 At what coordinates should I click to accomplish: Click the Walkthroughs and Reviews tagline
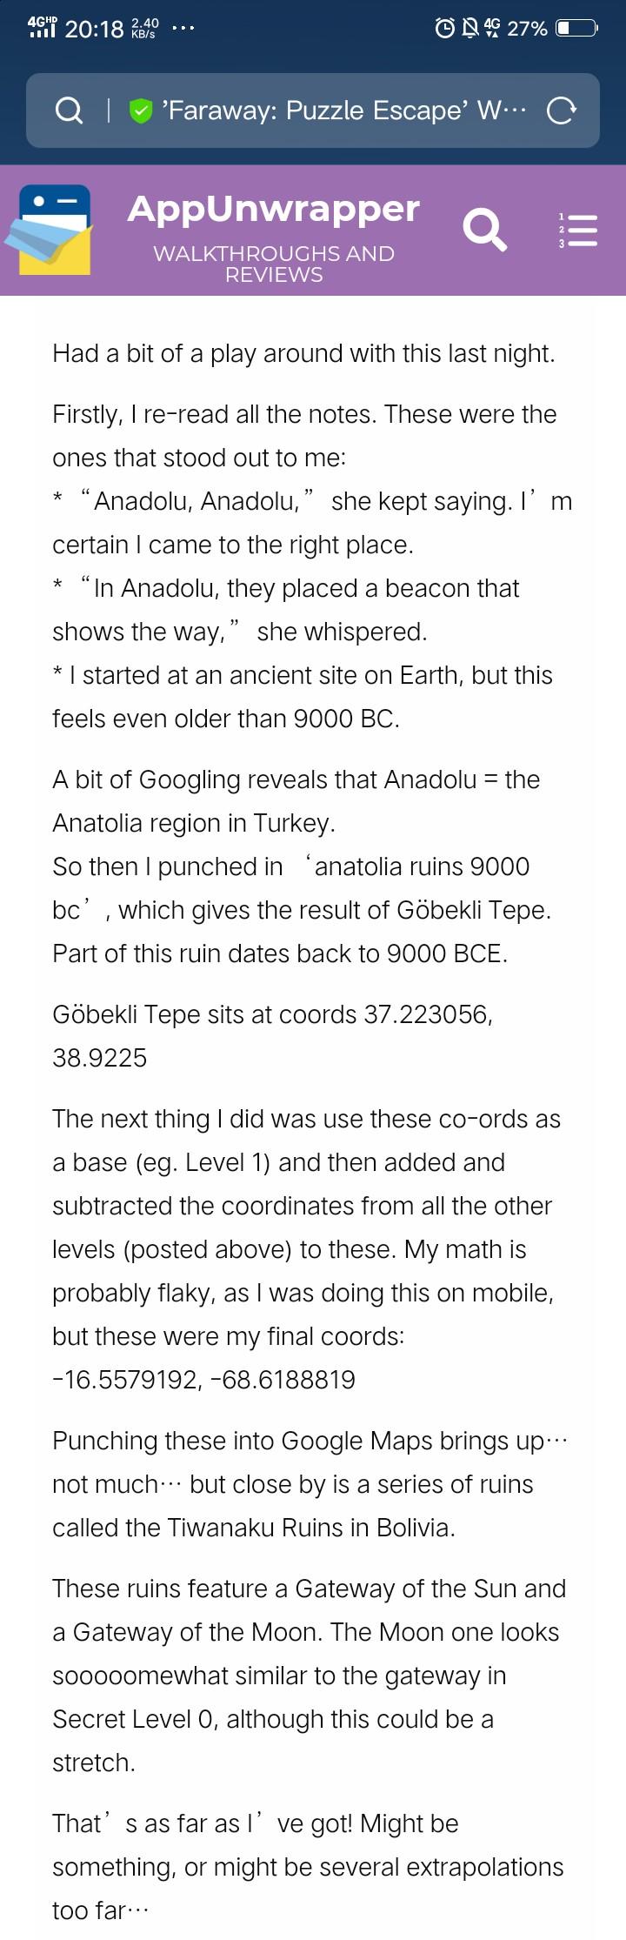click(x=274, y=264)
